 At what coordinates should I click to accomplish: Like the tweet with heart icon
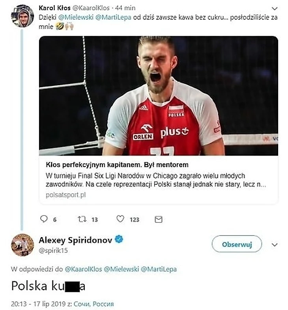(x=120, y=219)
